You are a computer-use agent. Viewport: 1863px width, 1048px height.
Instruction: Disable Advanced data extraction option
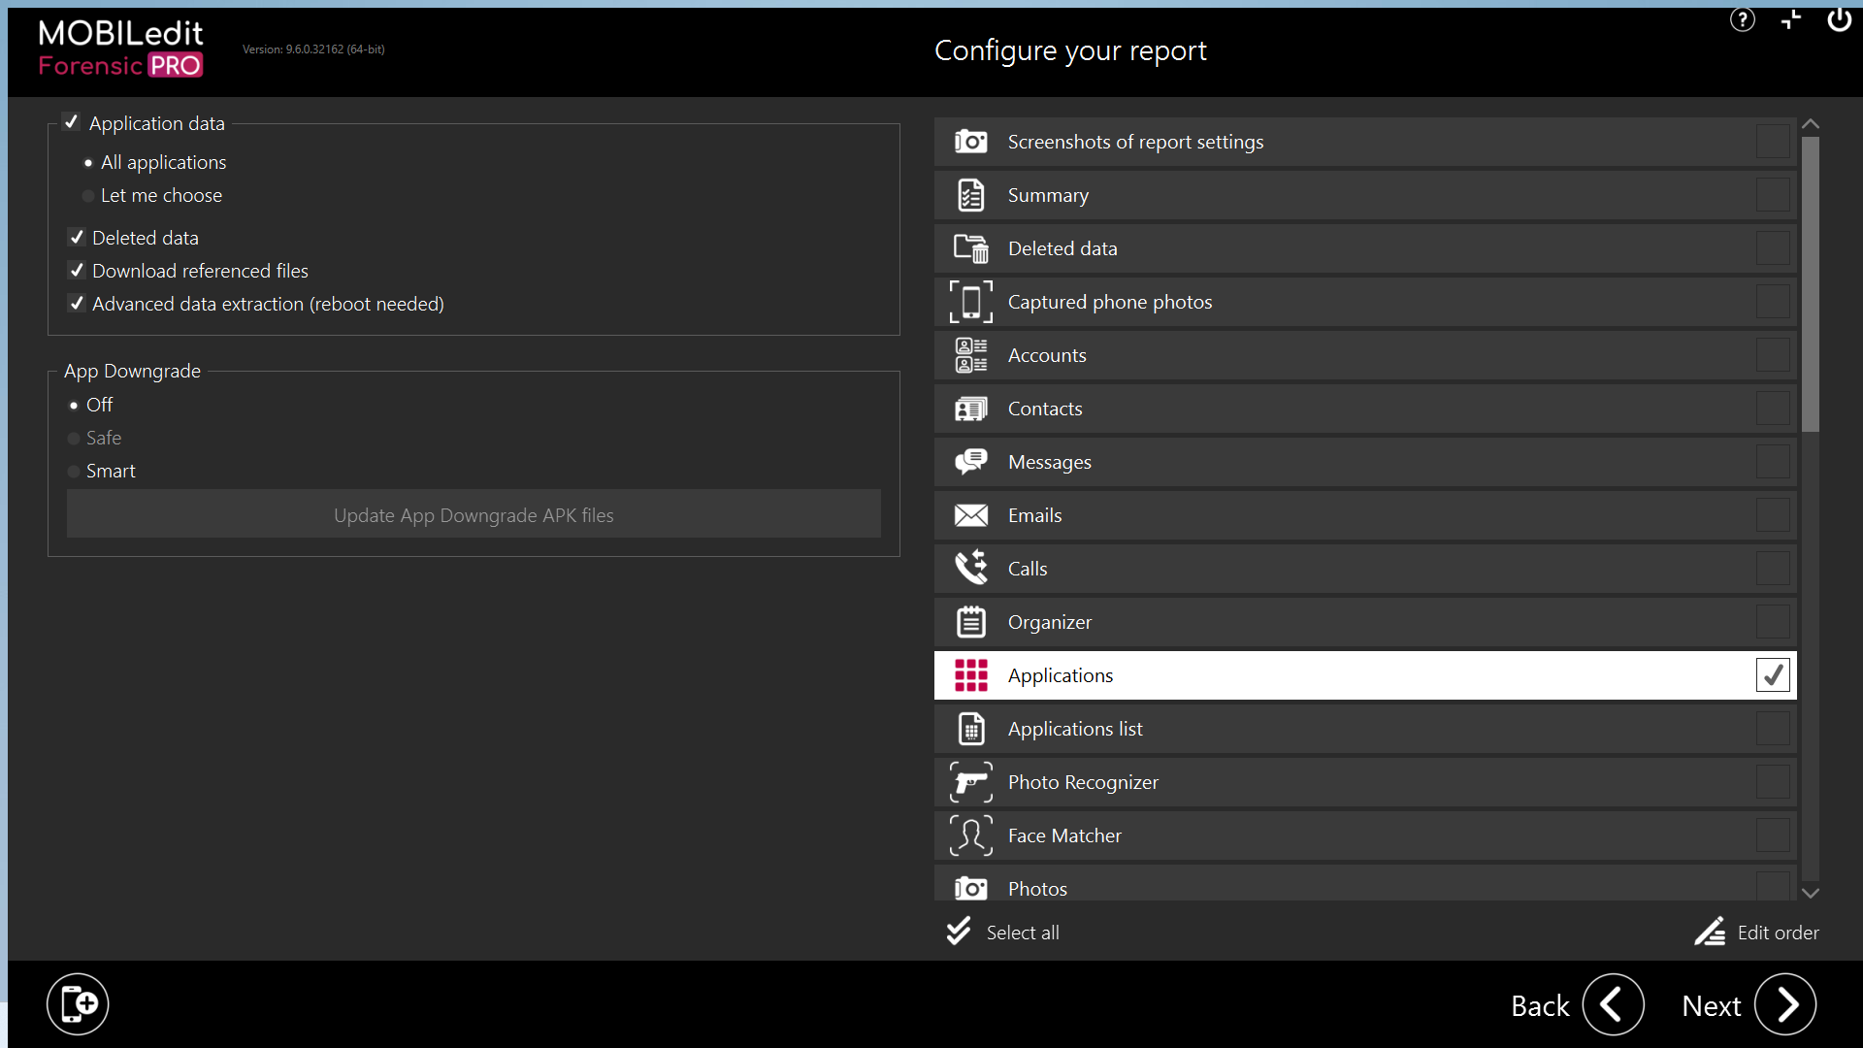click(77, 304)
